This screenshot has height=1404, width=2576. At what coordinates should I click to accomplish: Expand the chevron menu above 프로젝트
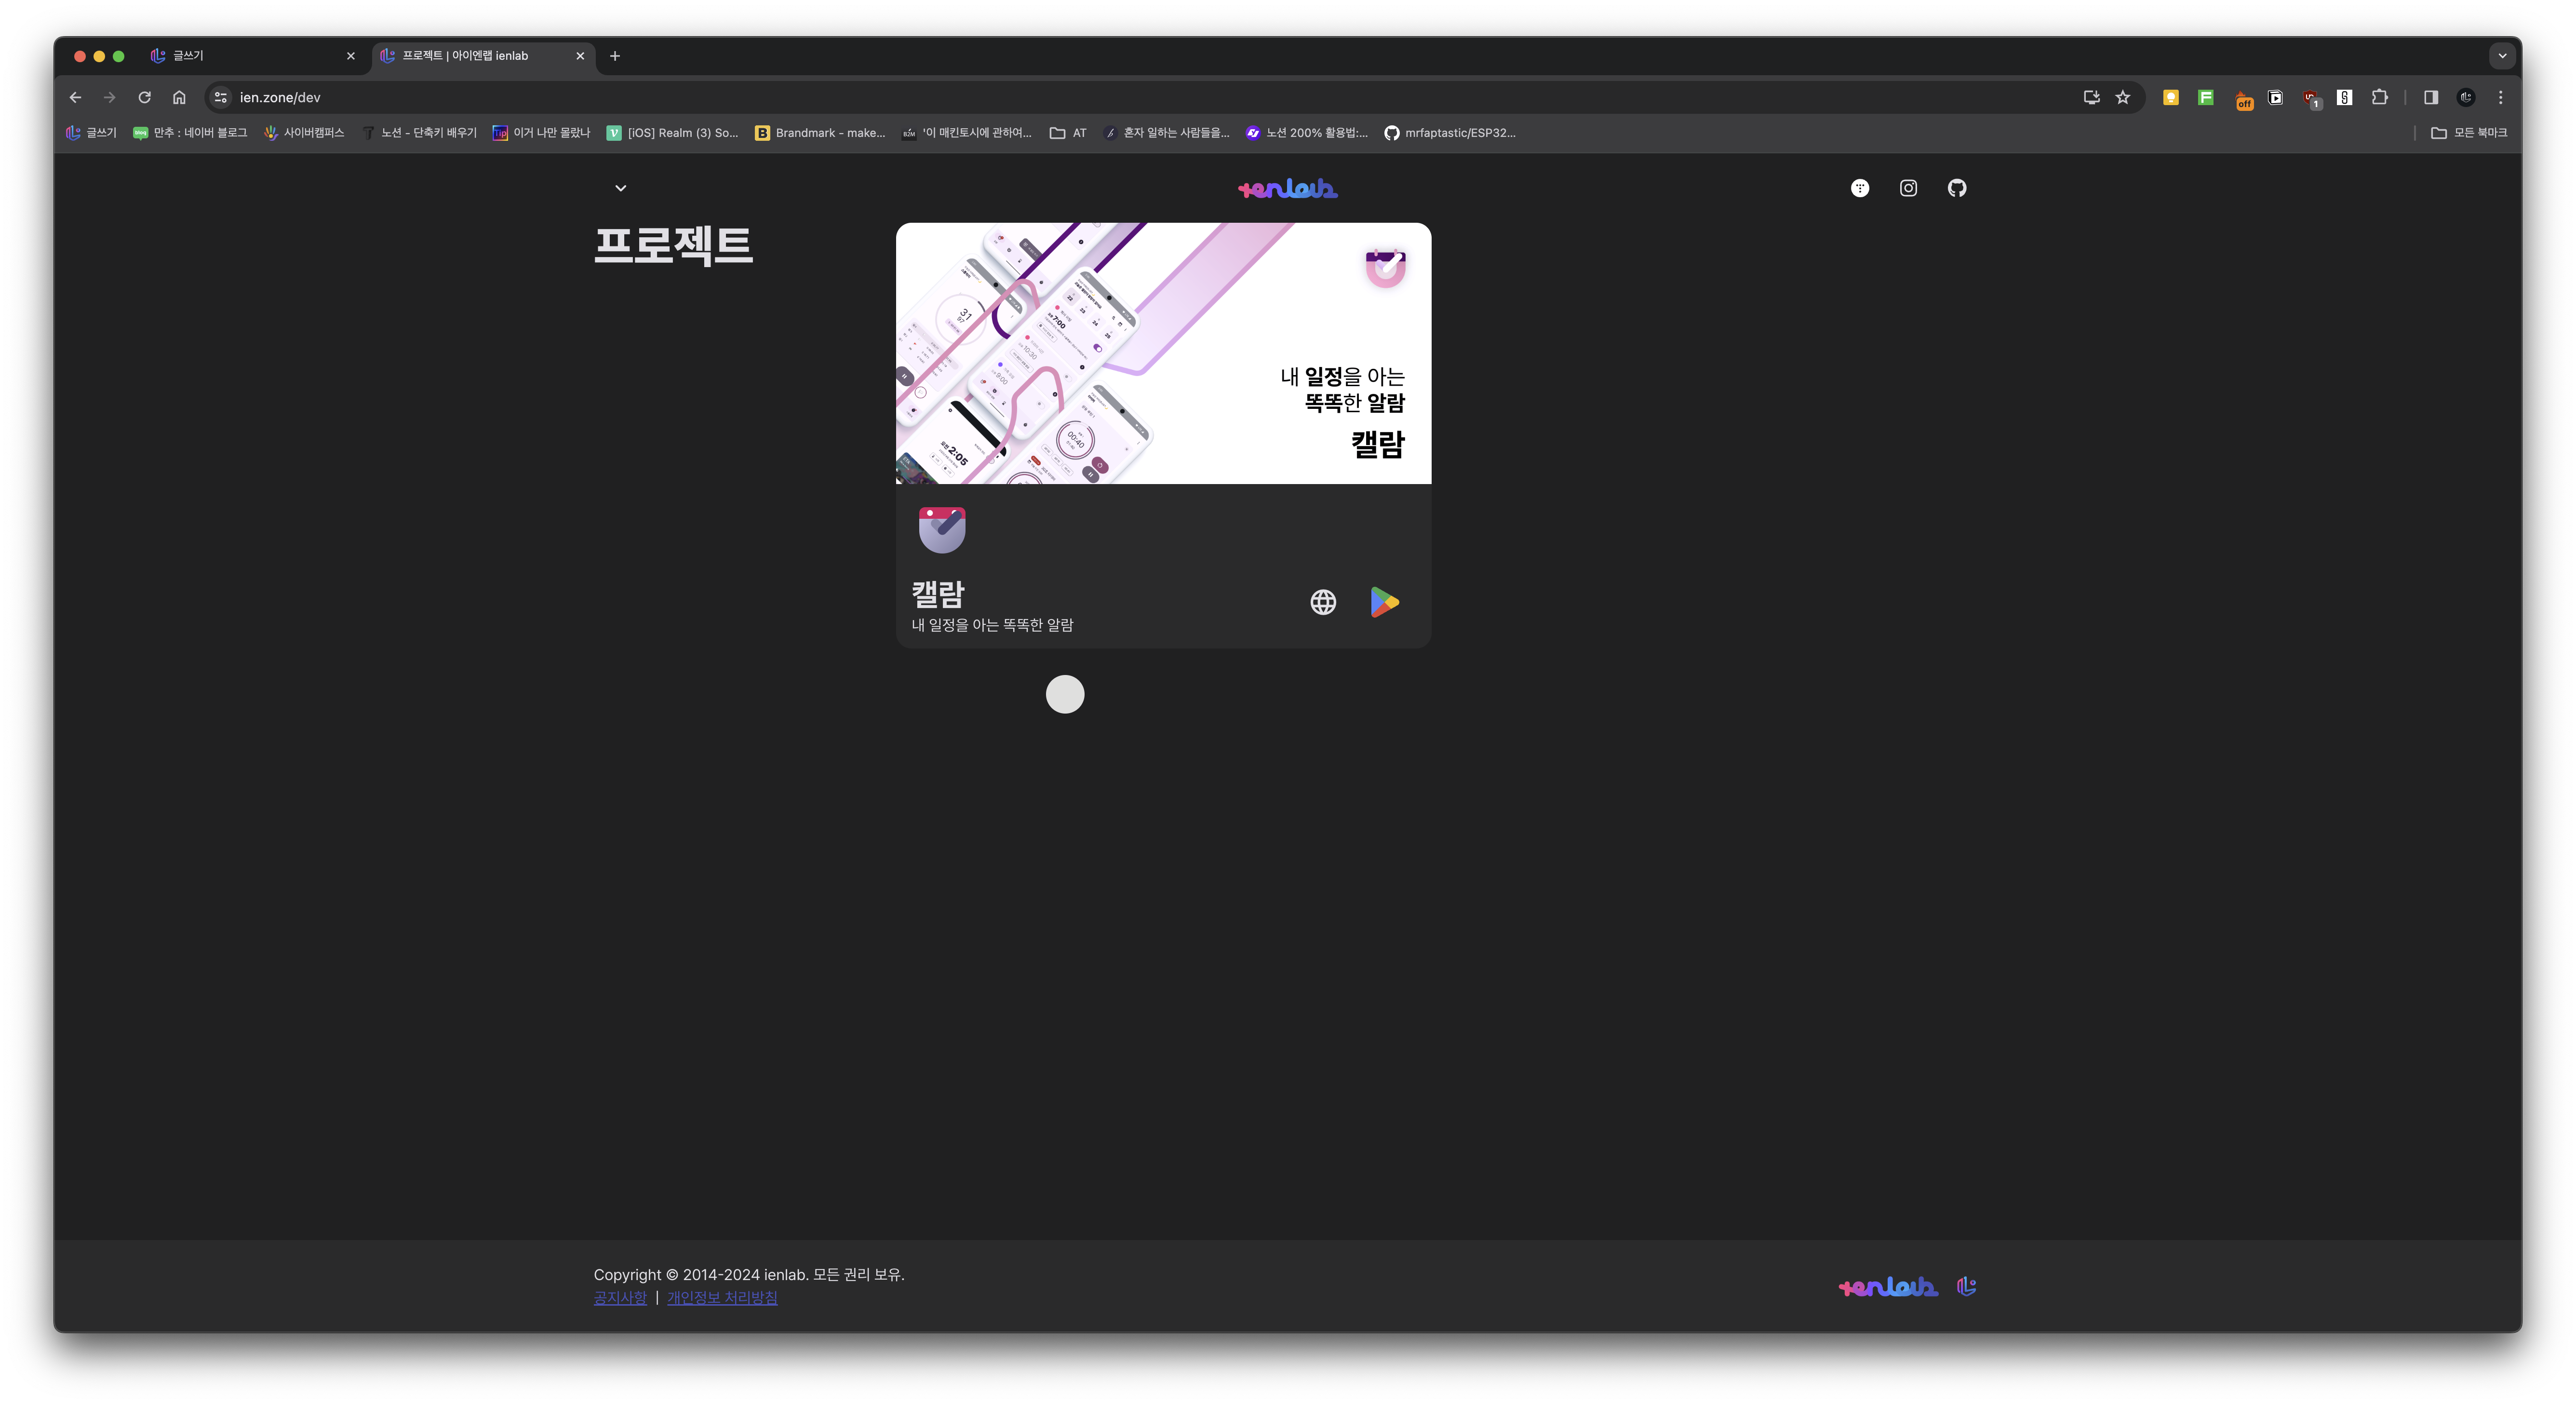[620, 188]
